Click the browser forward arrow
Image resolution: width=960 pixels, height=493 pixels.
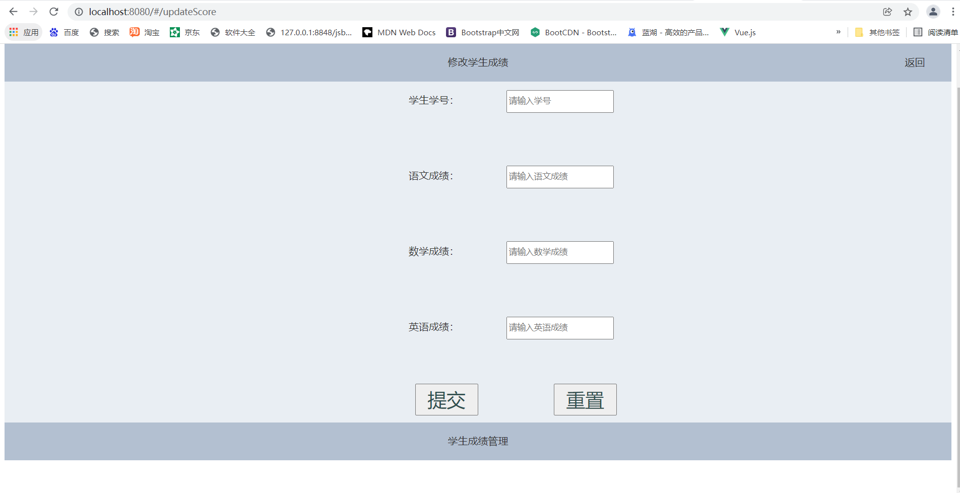33,12
